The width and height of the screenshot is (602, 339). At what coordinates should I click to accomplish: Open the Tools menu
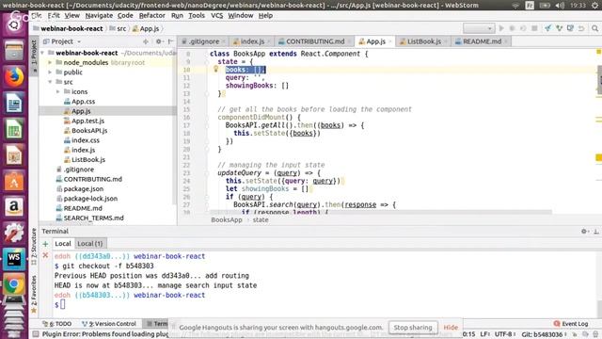click(197, 15)
